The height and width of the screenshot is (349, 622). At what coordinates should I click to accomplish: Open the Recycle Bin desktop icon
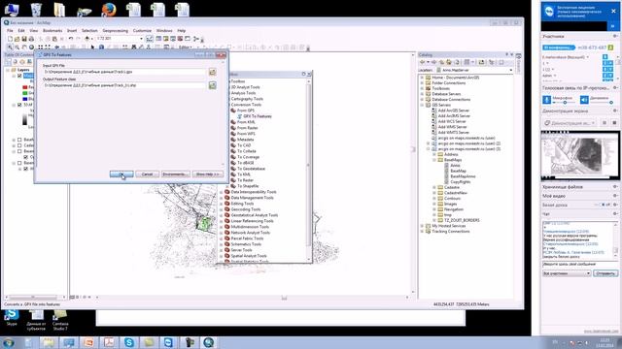pyautogui.click(x=36, y=10)
